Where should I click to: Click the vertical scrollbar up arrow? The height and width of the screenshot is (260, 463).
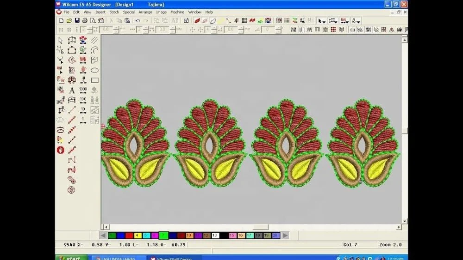pos(405,39)
